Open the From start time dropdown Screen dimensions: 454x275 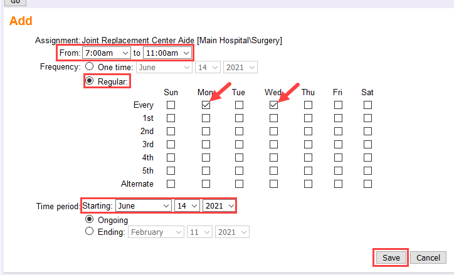point(106,53)
